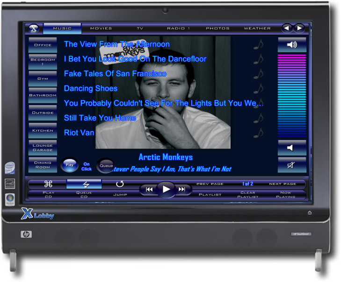Click the right arrow navigation button
The width and height of the screenshot is (341, 282).
[299, 28]
